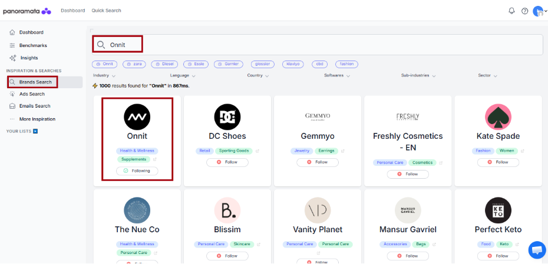Click the Onnit brand logo

pyautogui.click(x=137, y=117)
